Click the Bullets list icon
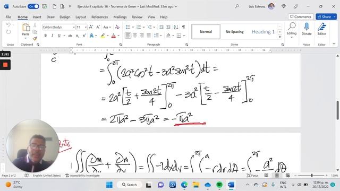The image size is (340, 191). point(128,27)
